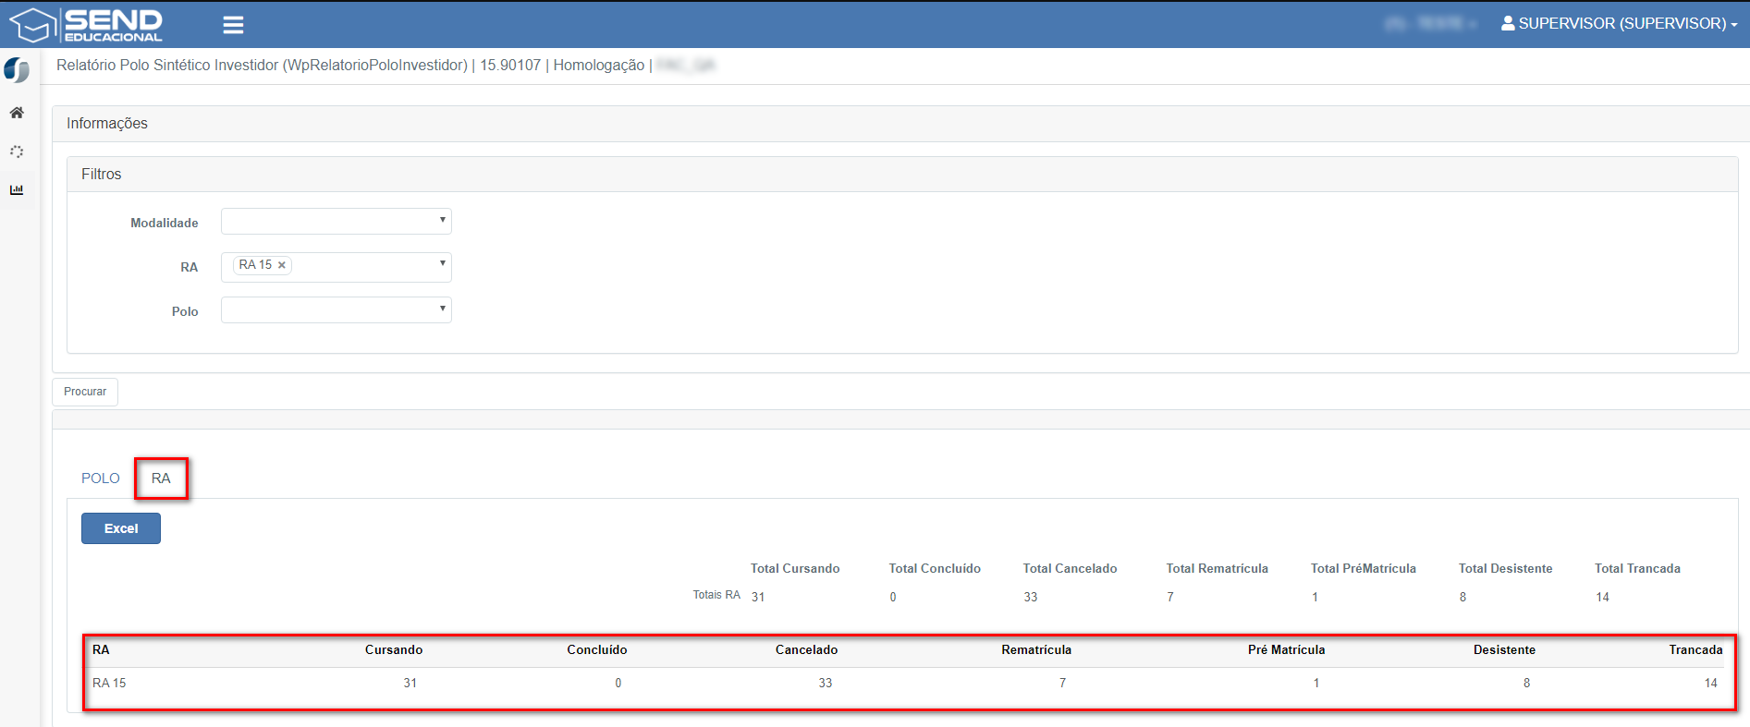Remove the RA 15 filter tag
1750x727 pixels.
(282, 265)
